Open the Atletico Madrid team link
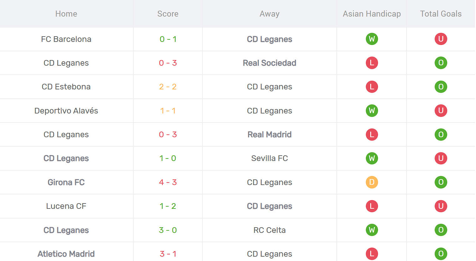The width and height of the screenshot is (476, 261). click(x=66, y=254)
